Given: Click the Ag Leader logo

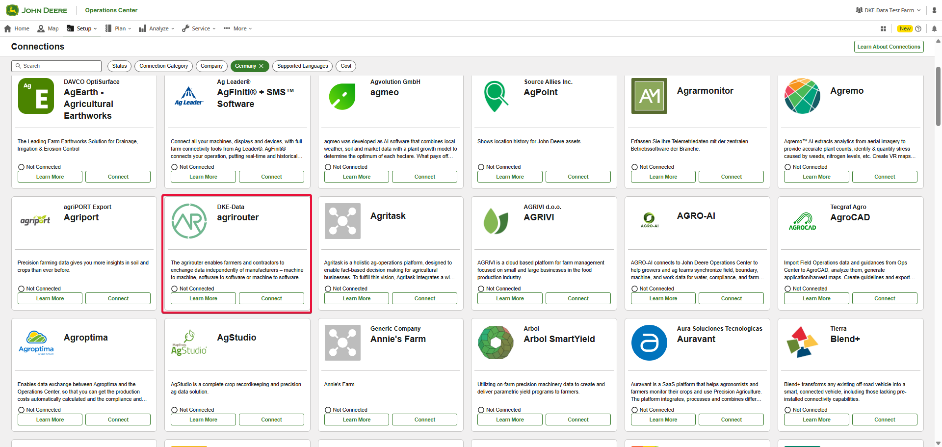Looking at the screenshot, I should 189,96.
